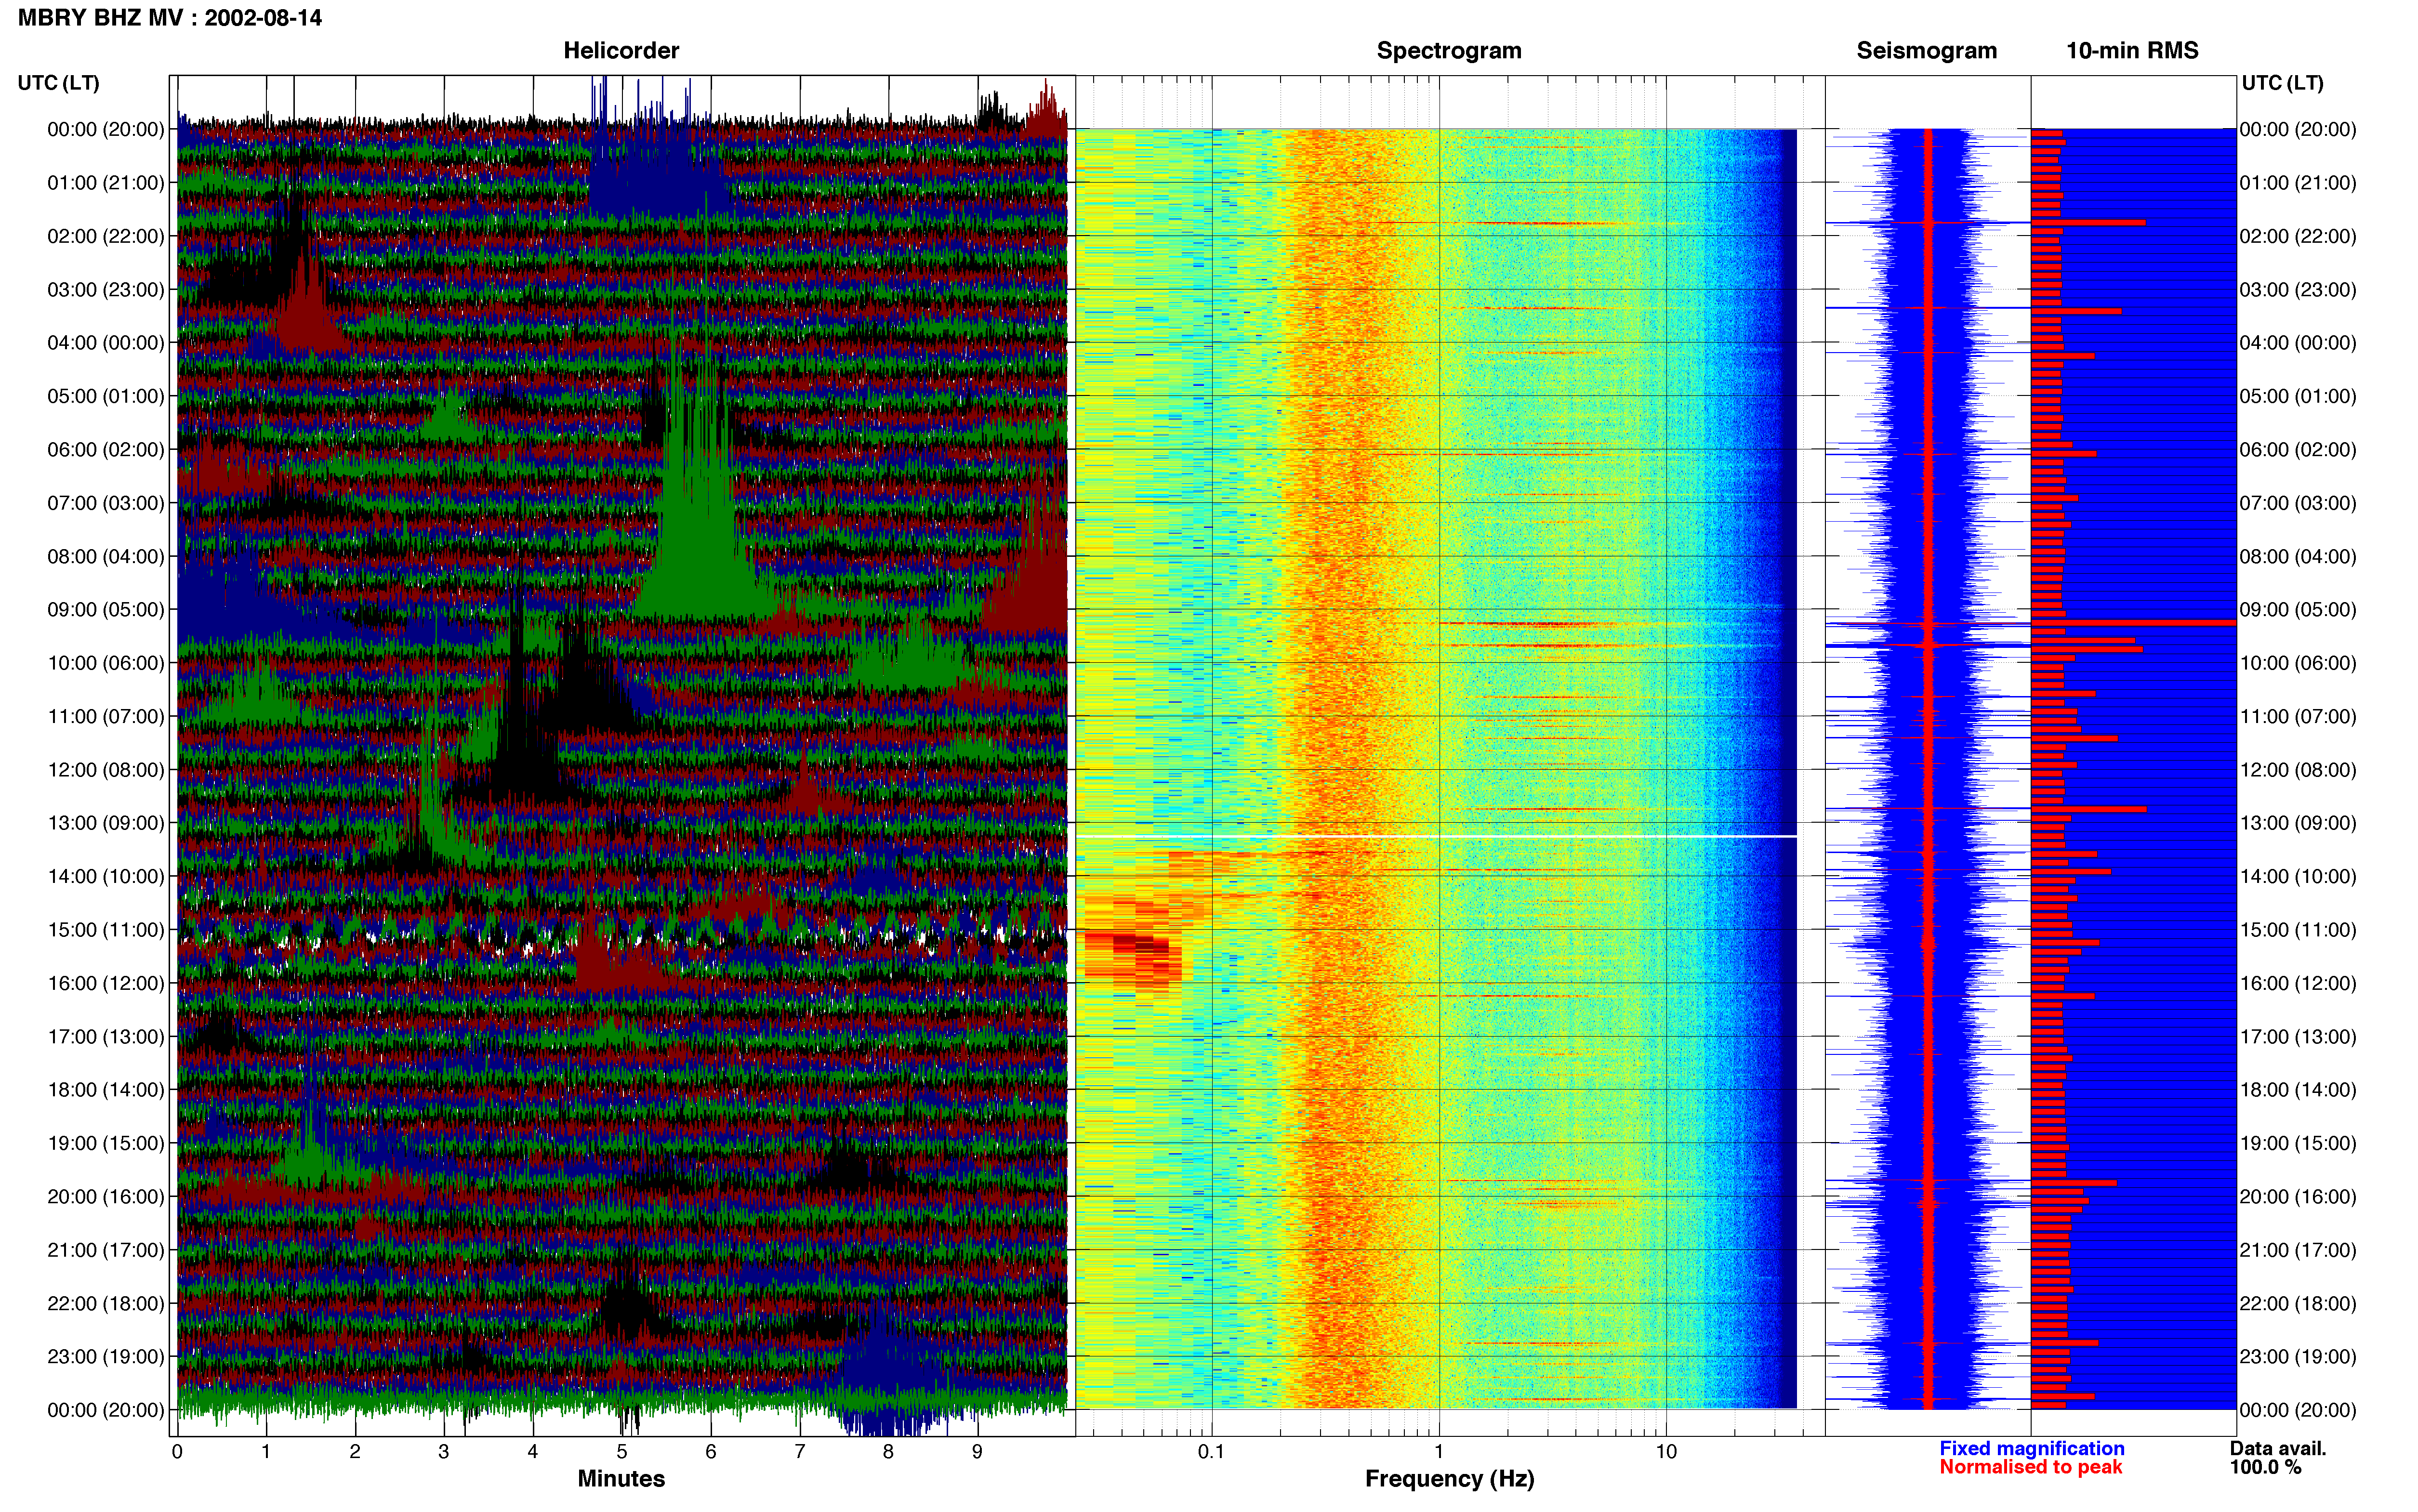Viewport: 2418px width, 1512px height.
Task: Click the right 'UTC (LT)' axis label
Action: coord(2282,83)
